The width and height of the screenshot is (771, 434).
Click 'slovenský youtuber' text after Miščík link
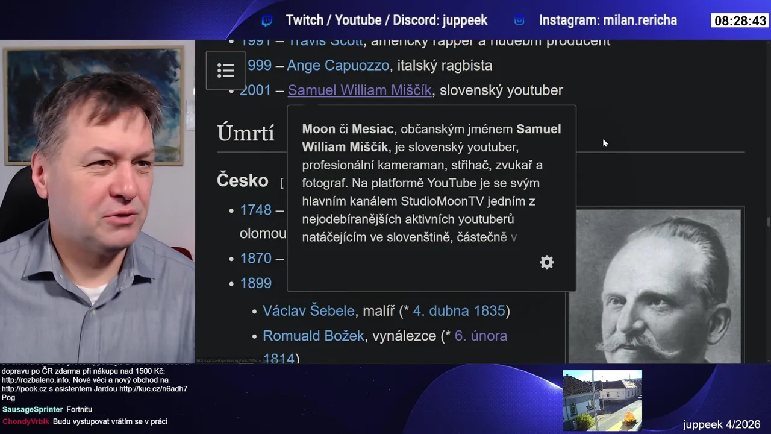[x=501, y=90]
